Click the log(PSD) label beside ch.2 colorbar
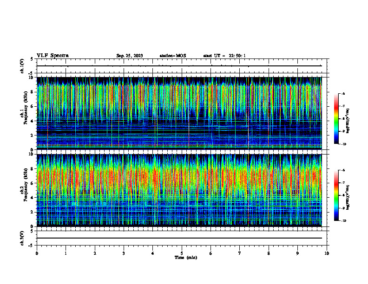Image resolution: width=368 pixels, height=284 pixels. click(x=348, y=197)
